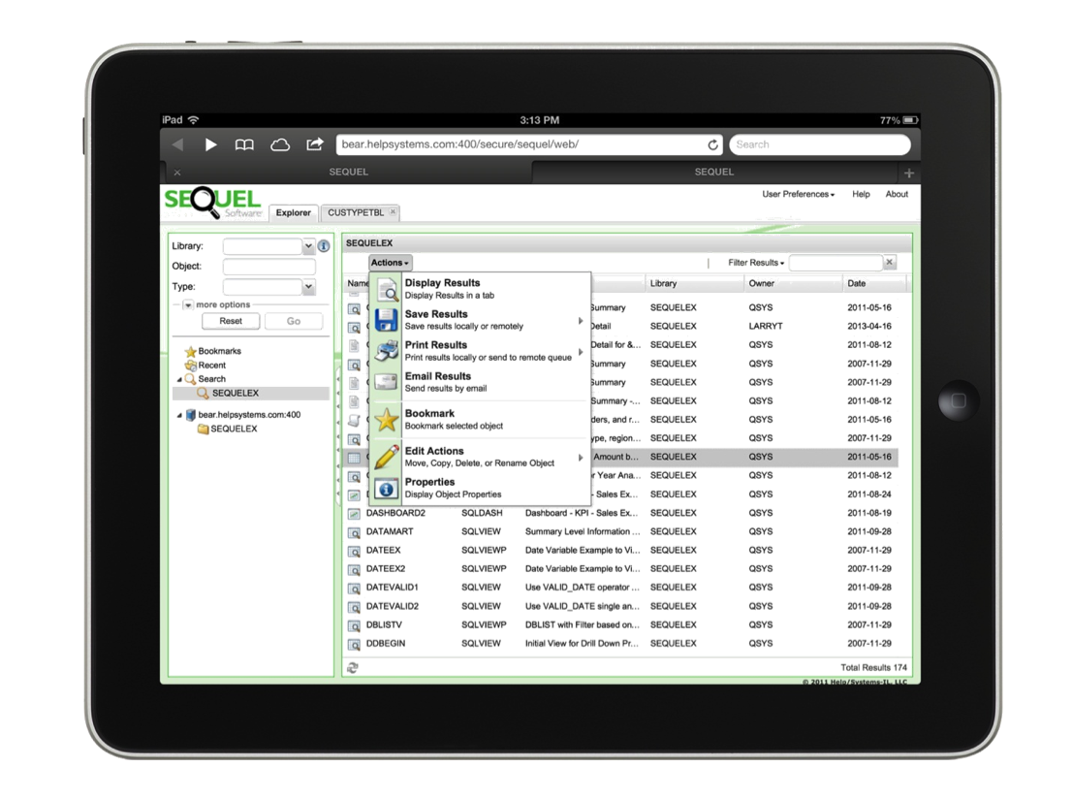Click the DBLISTV row icon

click(354, 625)
